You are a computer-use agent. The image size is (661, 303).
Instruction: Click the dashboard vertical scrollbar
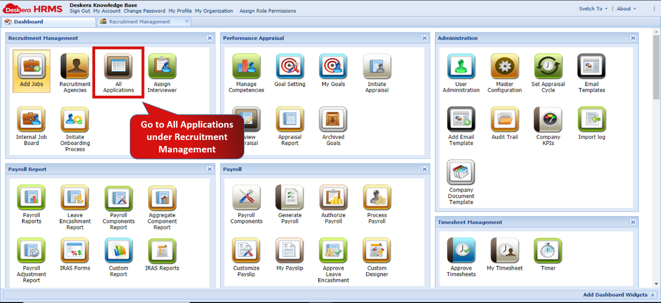click(656, 67)
